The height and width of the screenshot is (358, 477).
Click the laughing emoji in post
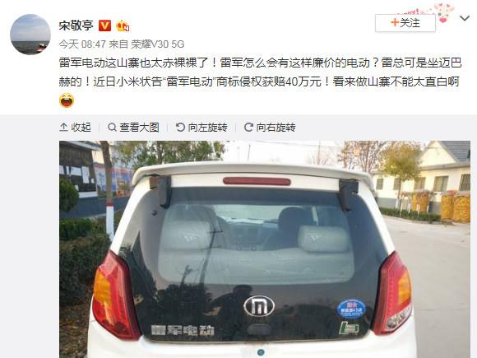67,100
